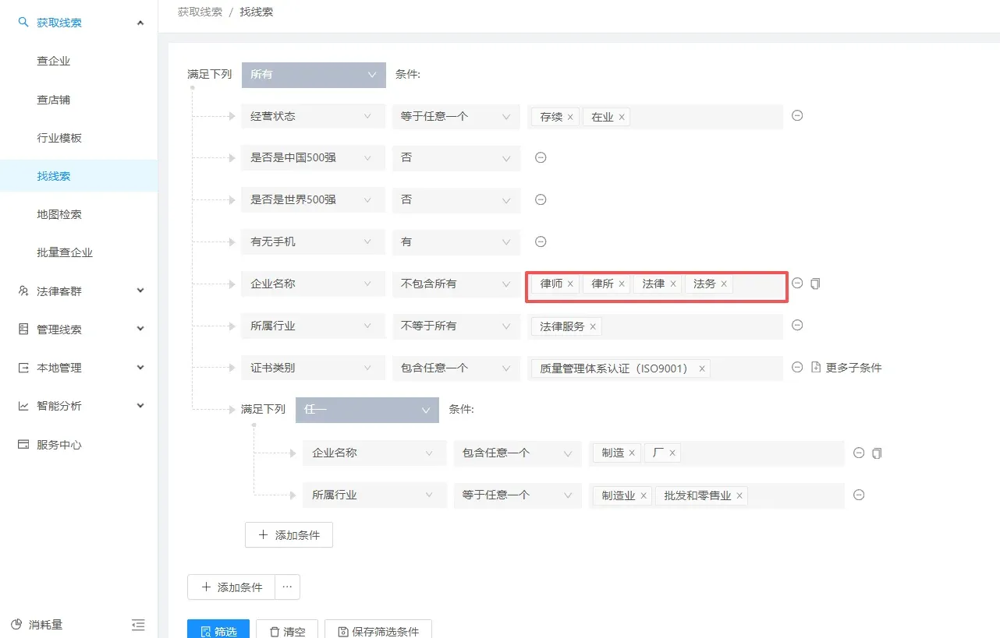This screenshot has width=1000, height=638.
Task: Go to 地图检索 in the sidebar
Action: pyautogui.click(x=59, y=214)
